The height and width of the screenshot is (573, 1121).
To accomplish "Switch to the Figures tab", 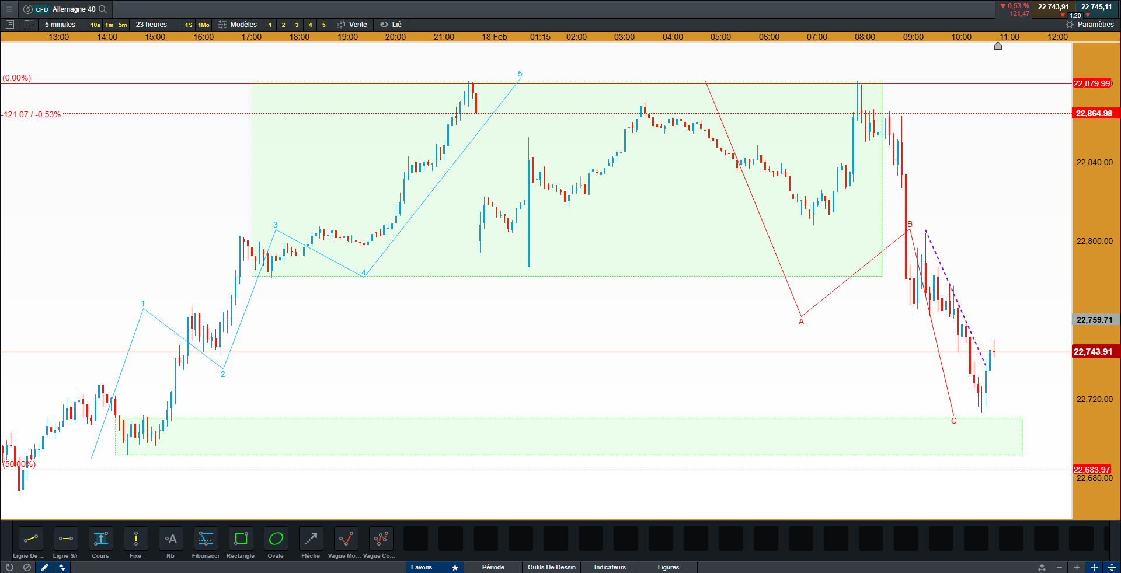I will tap(669, 567).
